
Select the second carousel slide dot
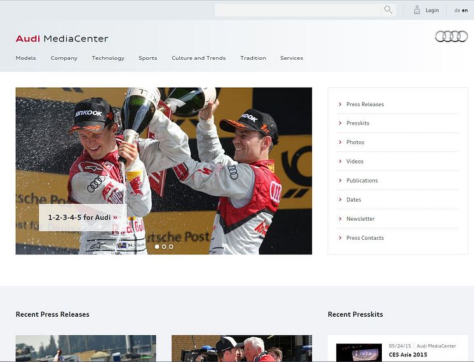point(164,247)
